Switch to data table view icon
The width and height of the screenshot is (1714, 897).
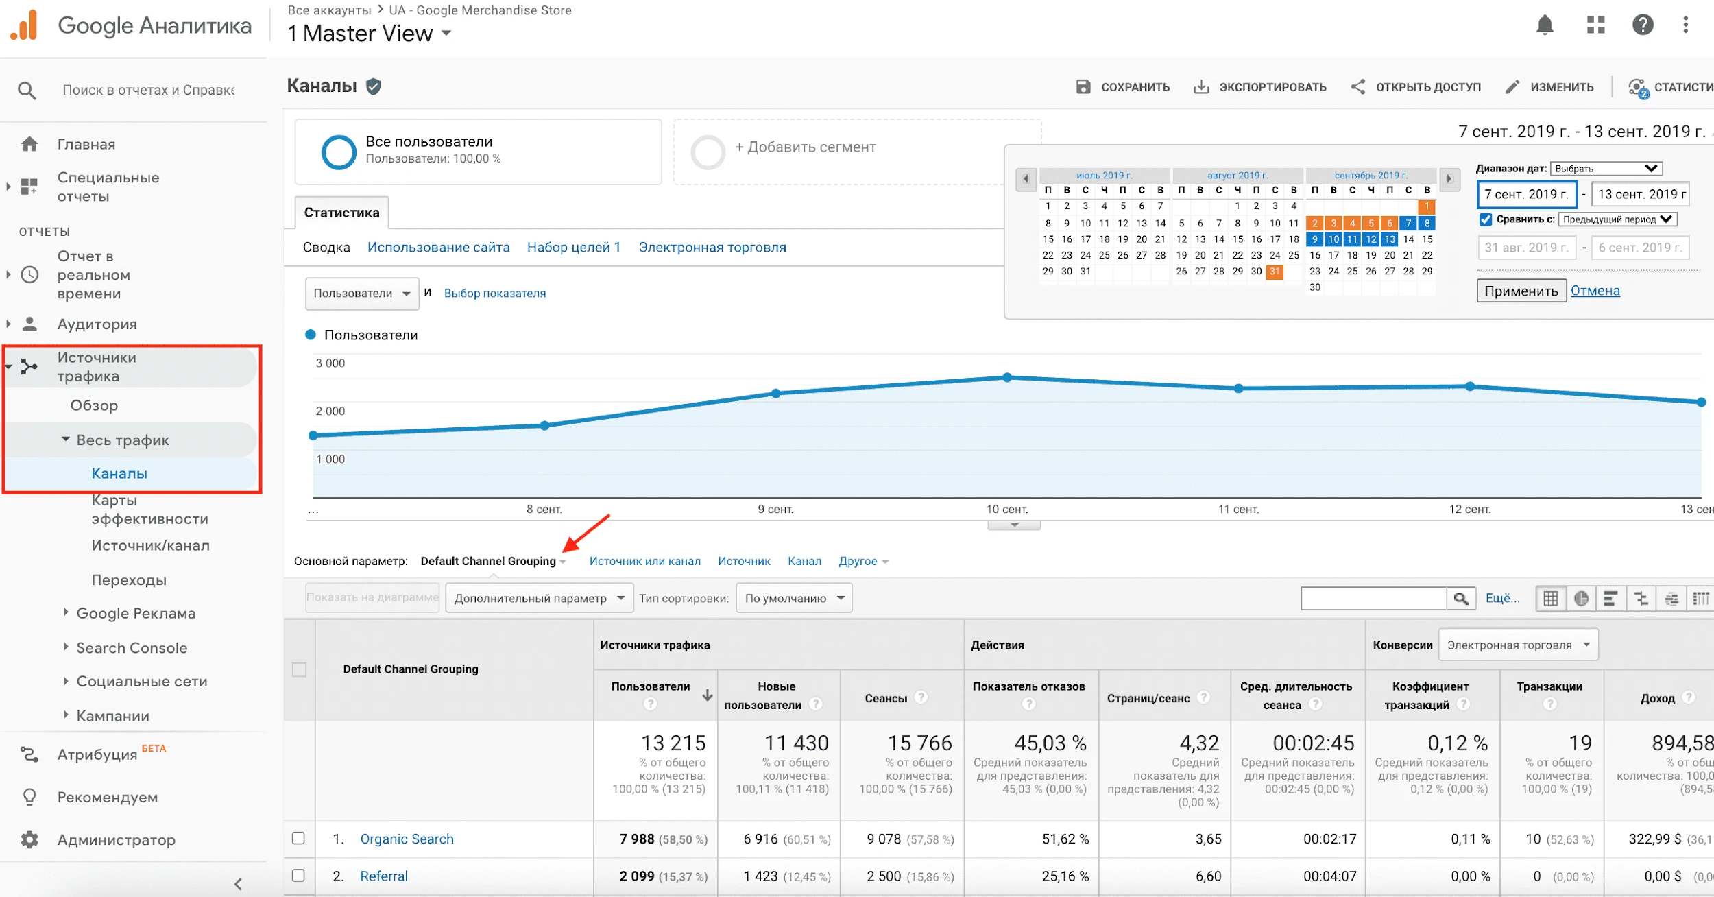1550,599
